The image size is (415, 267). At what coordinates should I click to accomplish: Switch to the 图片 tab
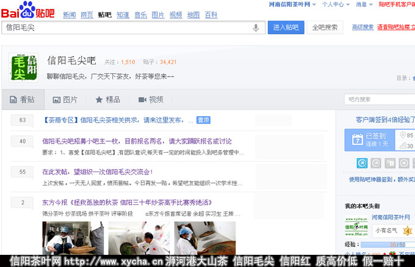click(65, 100)
